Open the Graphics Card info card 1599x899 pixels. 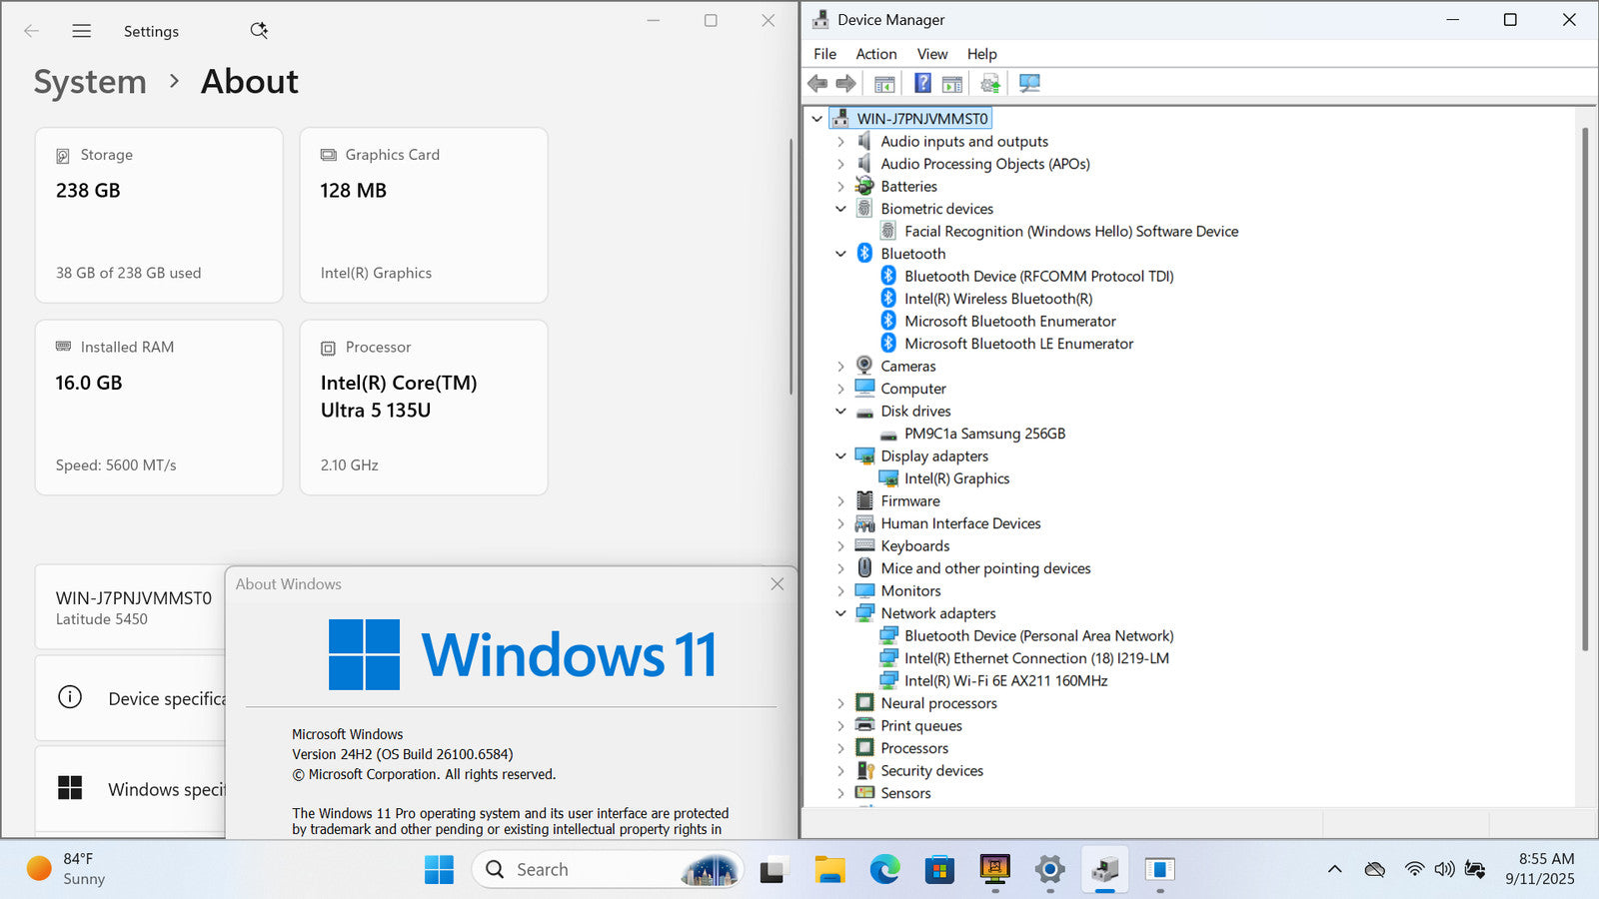pyautogui.click(x=424, y=215)
